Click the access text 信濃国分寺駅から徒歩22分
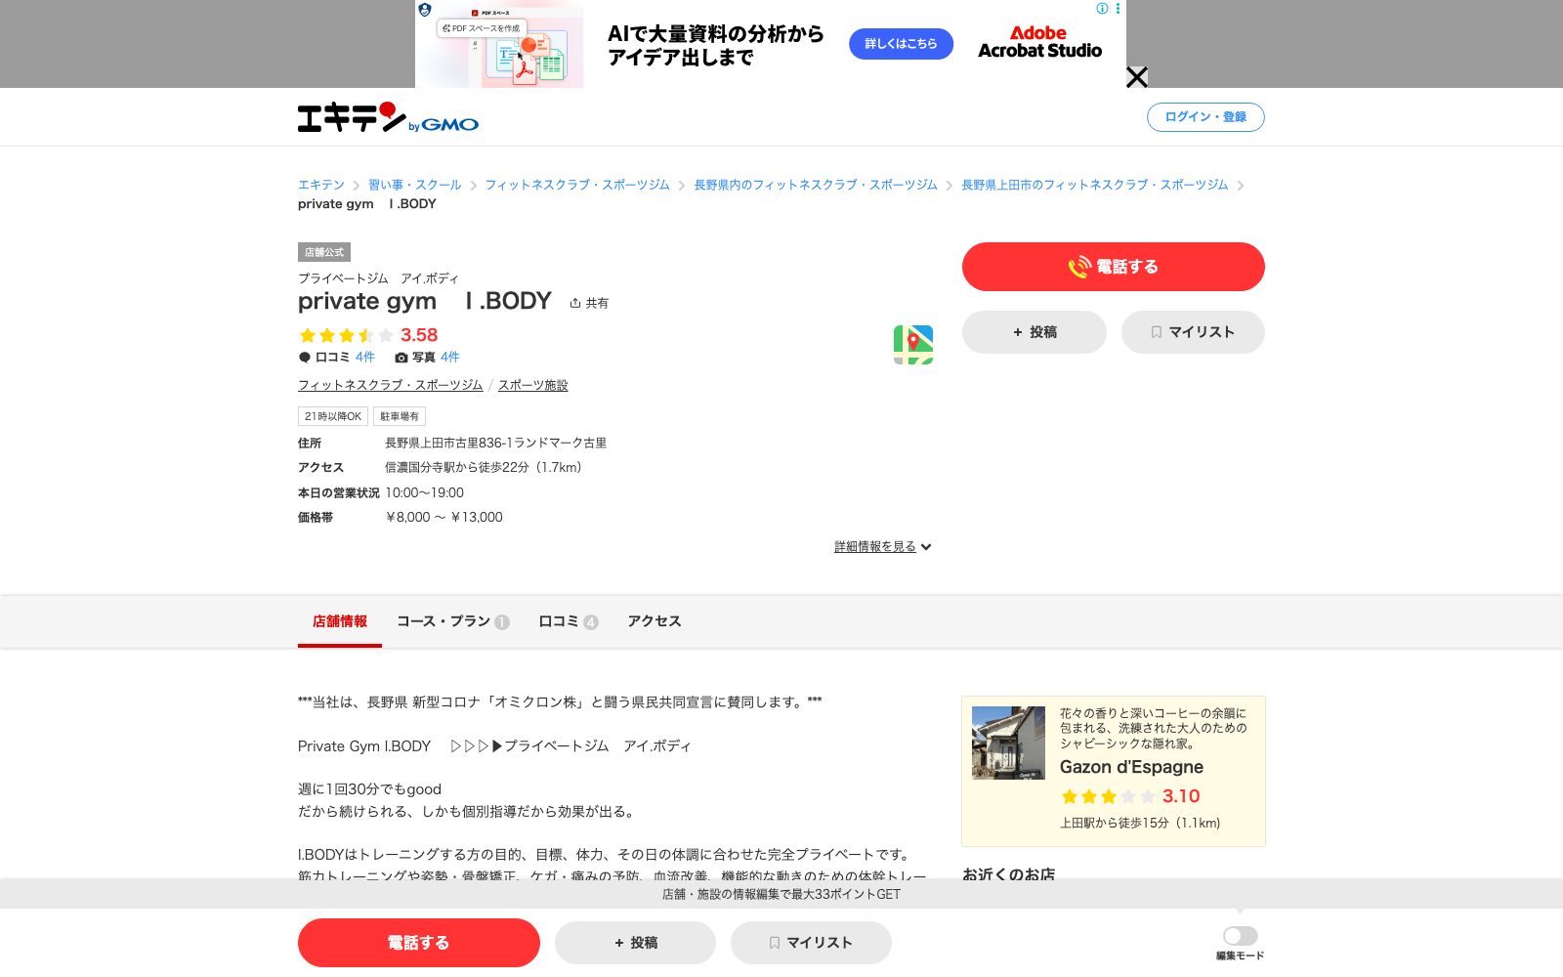The image size is (1563, 977). click(484, 468)
